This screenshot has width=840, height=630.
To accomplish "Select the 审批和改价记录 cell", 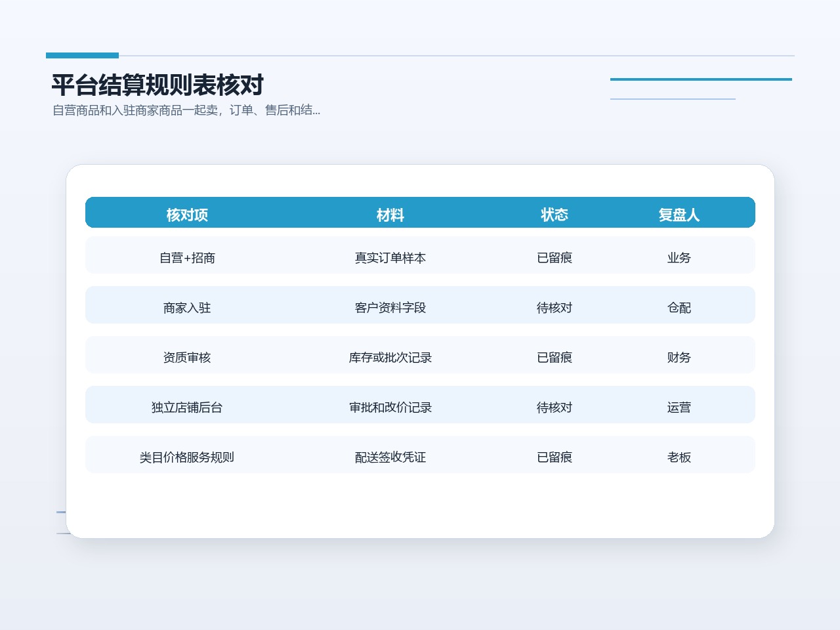I will [390, 408].
